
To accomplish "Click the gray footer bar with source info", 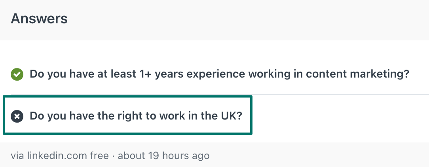I will pos(214,155).
